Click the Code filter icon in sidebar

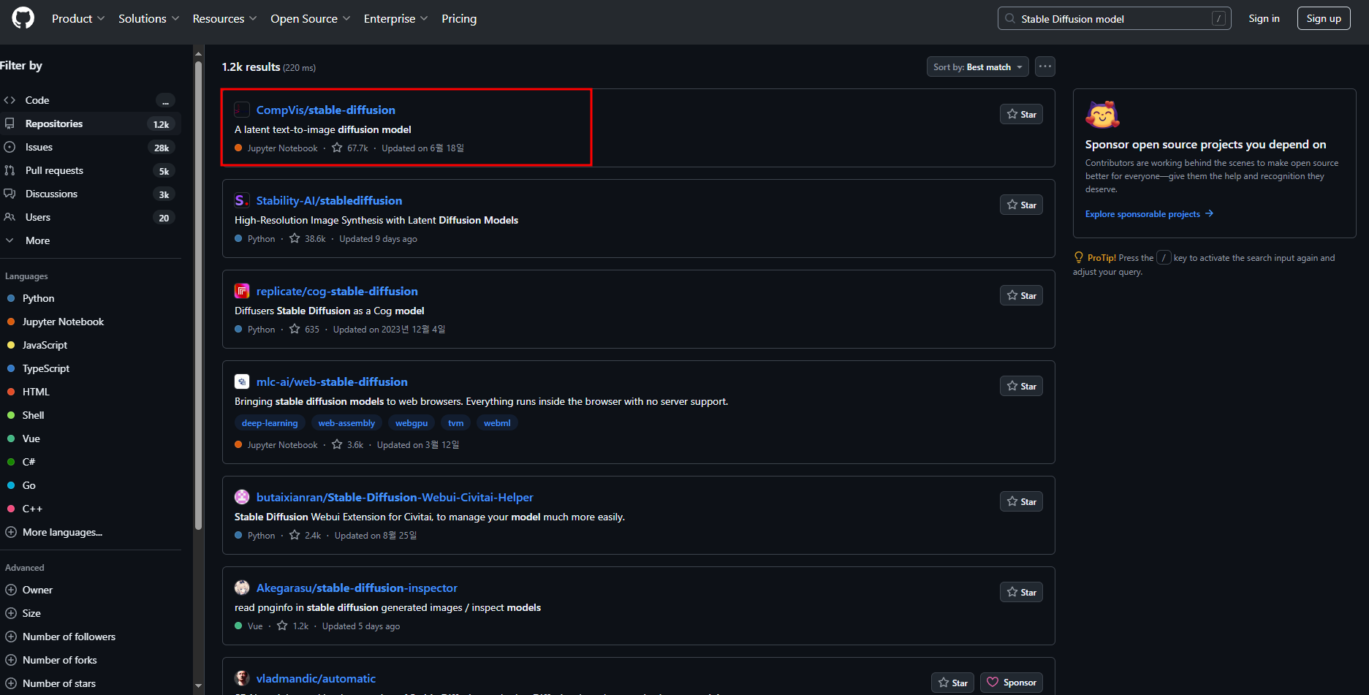click(10, 100)
